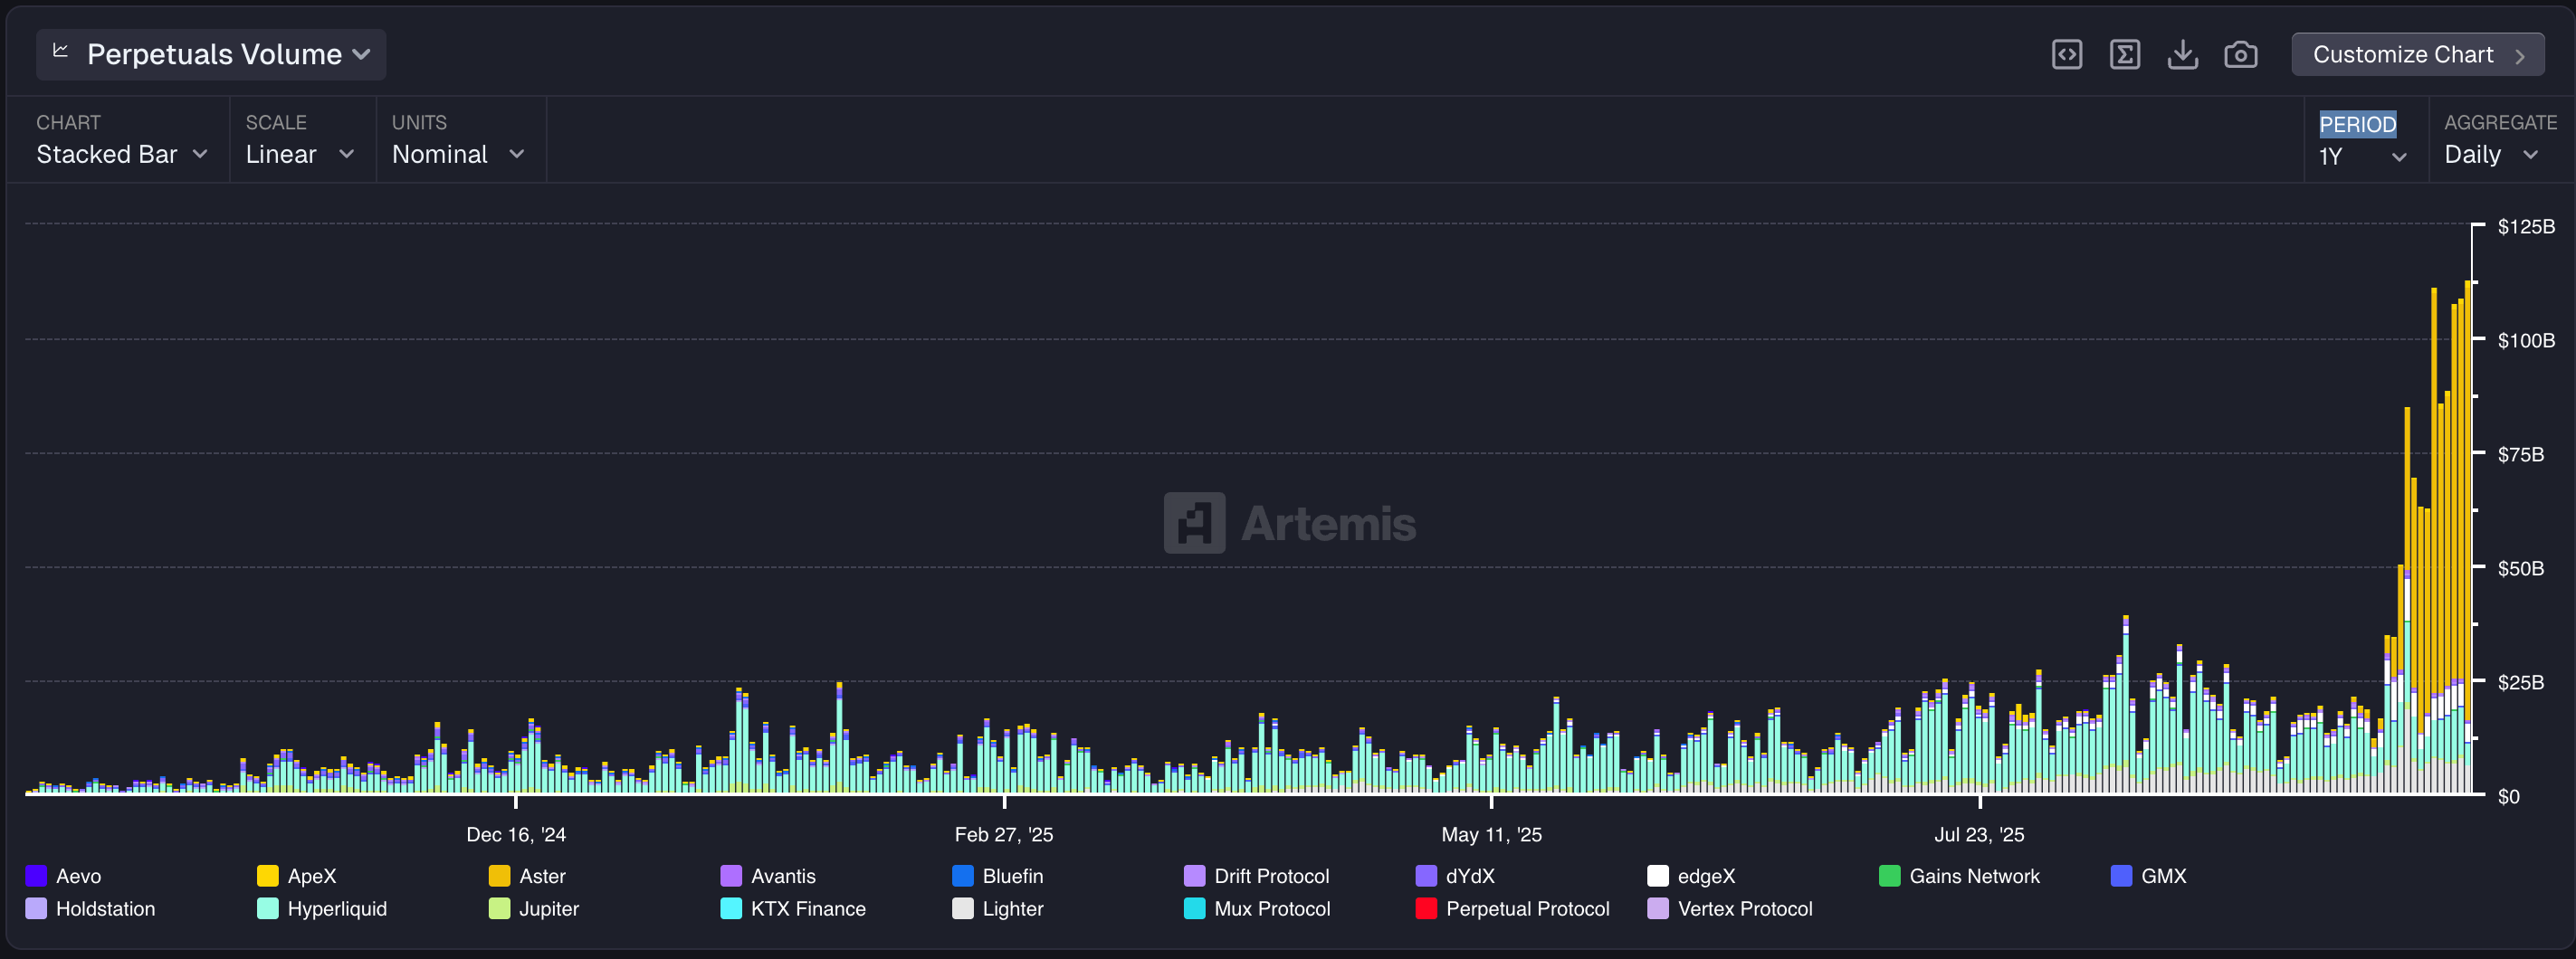Screen dimensions: 2576x959
Task: Click the Hyperliquid legend color swatch
Action: (268, 909)
